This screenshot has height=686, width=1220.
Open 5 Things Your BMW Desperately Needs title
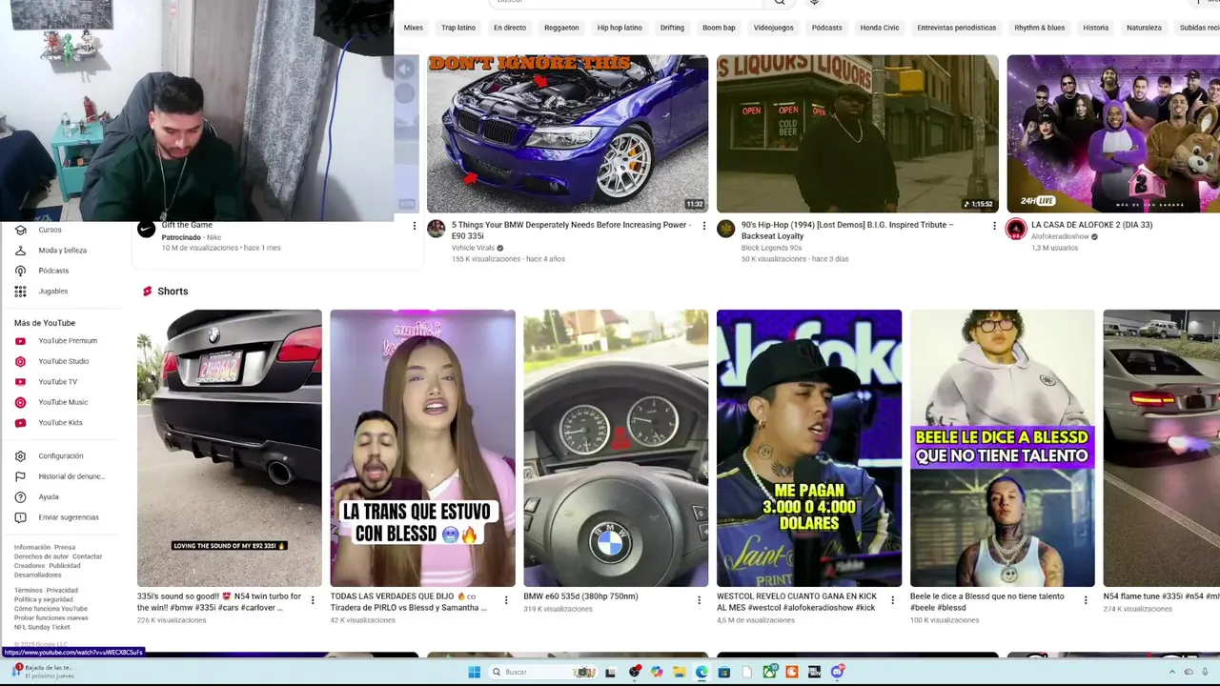tap(571, 231)
